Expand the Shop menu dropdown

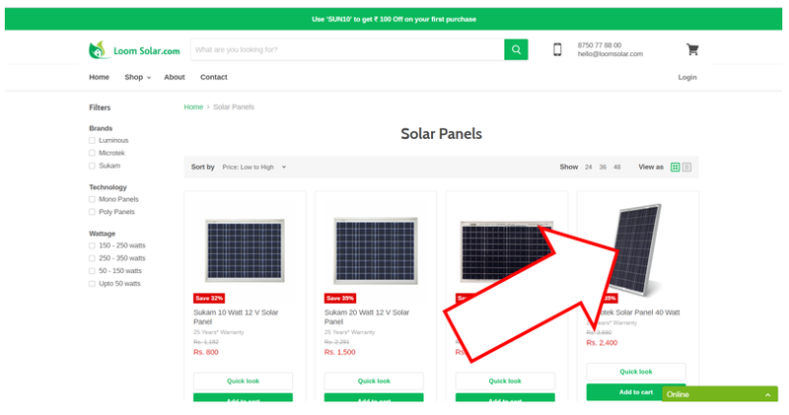137,77
